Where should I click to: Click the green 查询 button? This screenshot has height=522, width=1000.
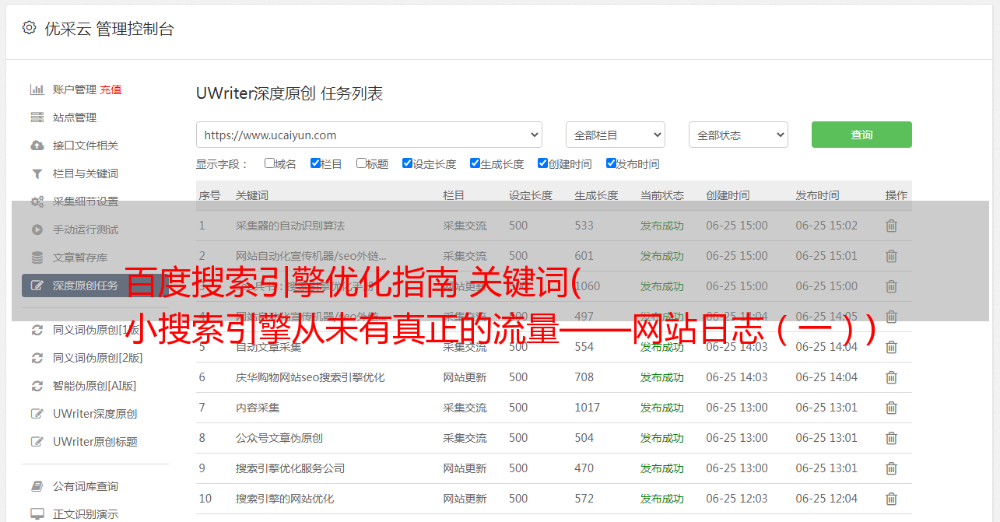[x=861, y=135]
